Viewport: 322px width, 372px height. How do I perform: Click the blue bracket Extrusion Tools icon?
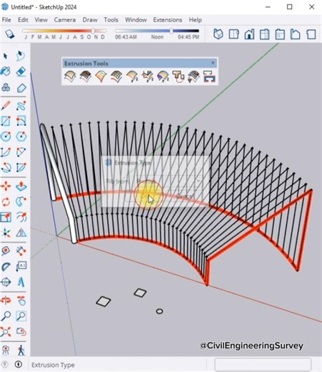[x=209, y=77]
